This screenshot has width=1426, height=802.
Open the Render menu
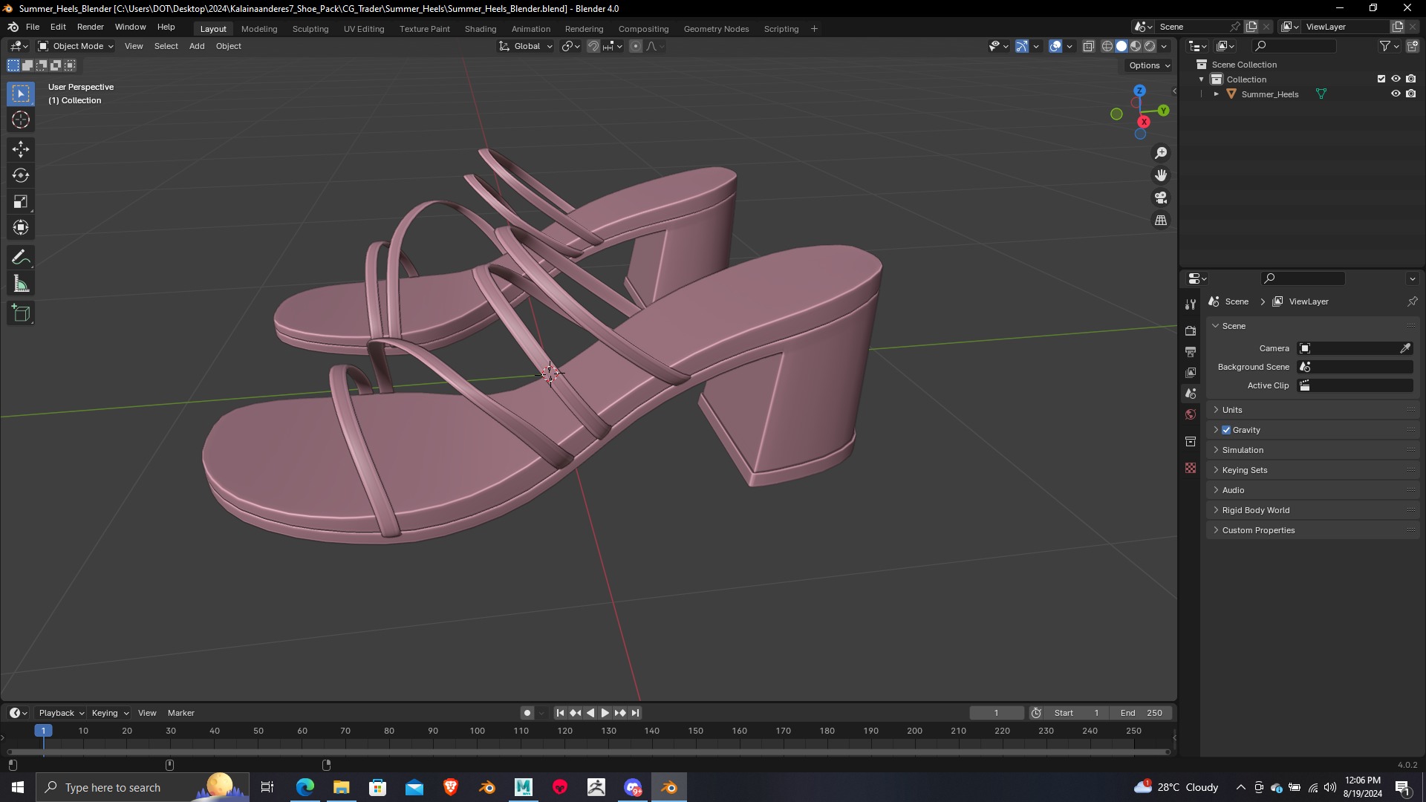point(91,27)
